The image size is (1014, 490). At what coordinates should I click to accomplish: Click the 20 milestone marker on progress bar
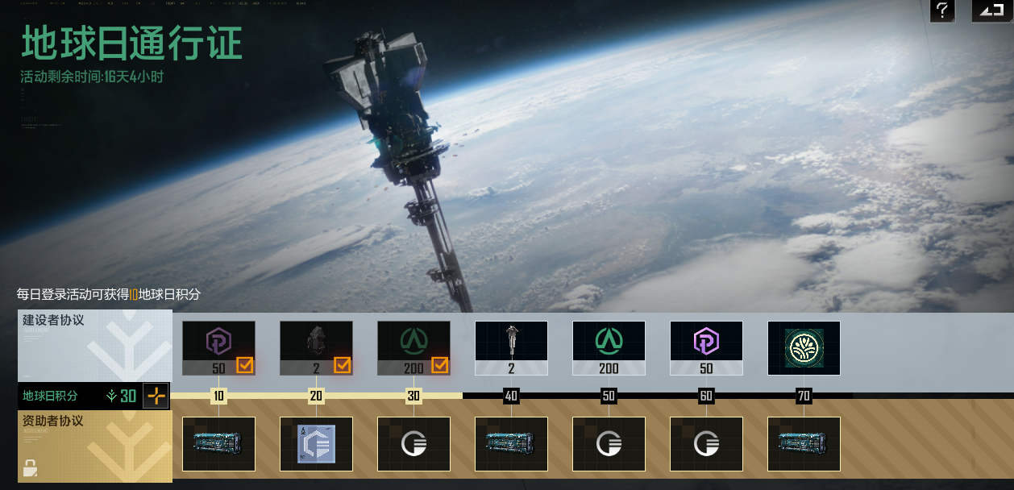coord(317,396)
